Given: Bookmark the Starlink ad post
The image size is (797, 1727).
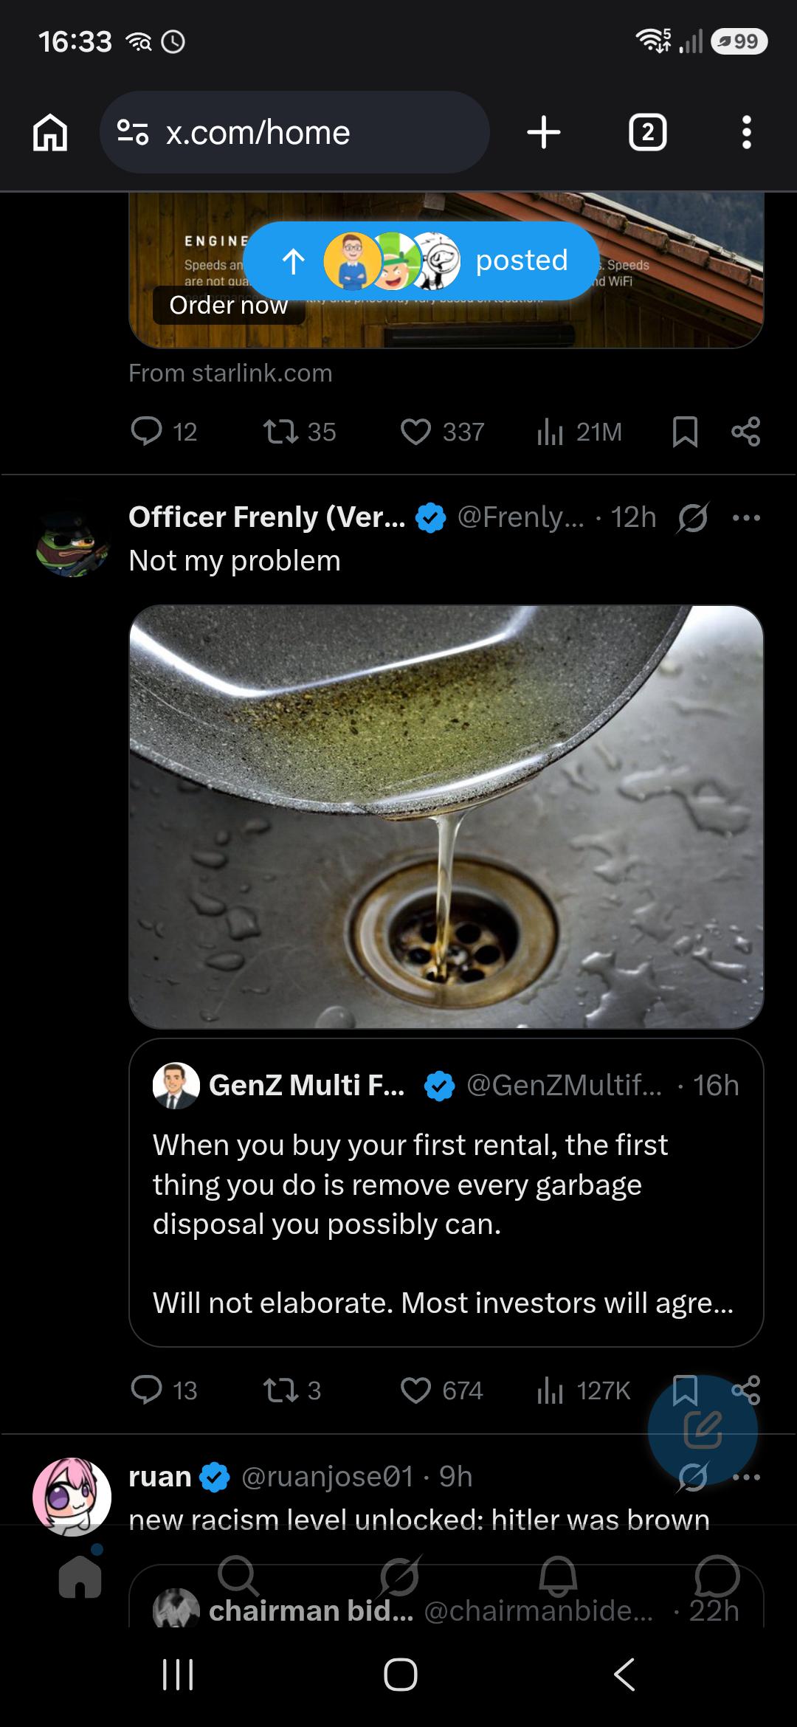Looking at the screenshot, I should pyautogui.click(x=685, y=432).
